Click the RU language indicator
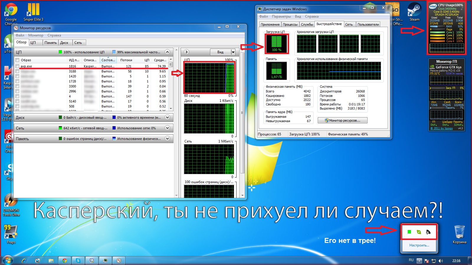This screenshot has height=265, width=472. click(x=411, y=260)
